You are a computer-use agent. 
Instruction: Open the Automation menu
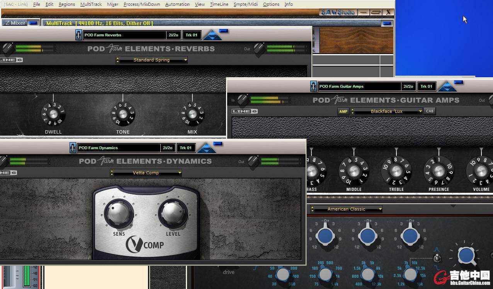click(x=177, y=4)
